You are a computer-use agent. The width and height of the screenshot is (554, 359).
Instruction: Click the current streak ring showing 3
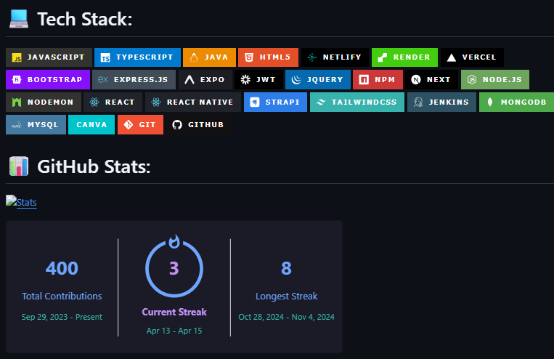click(174, 268)
